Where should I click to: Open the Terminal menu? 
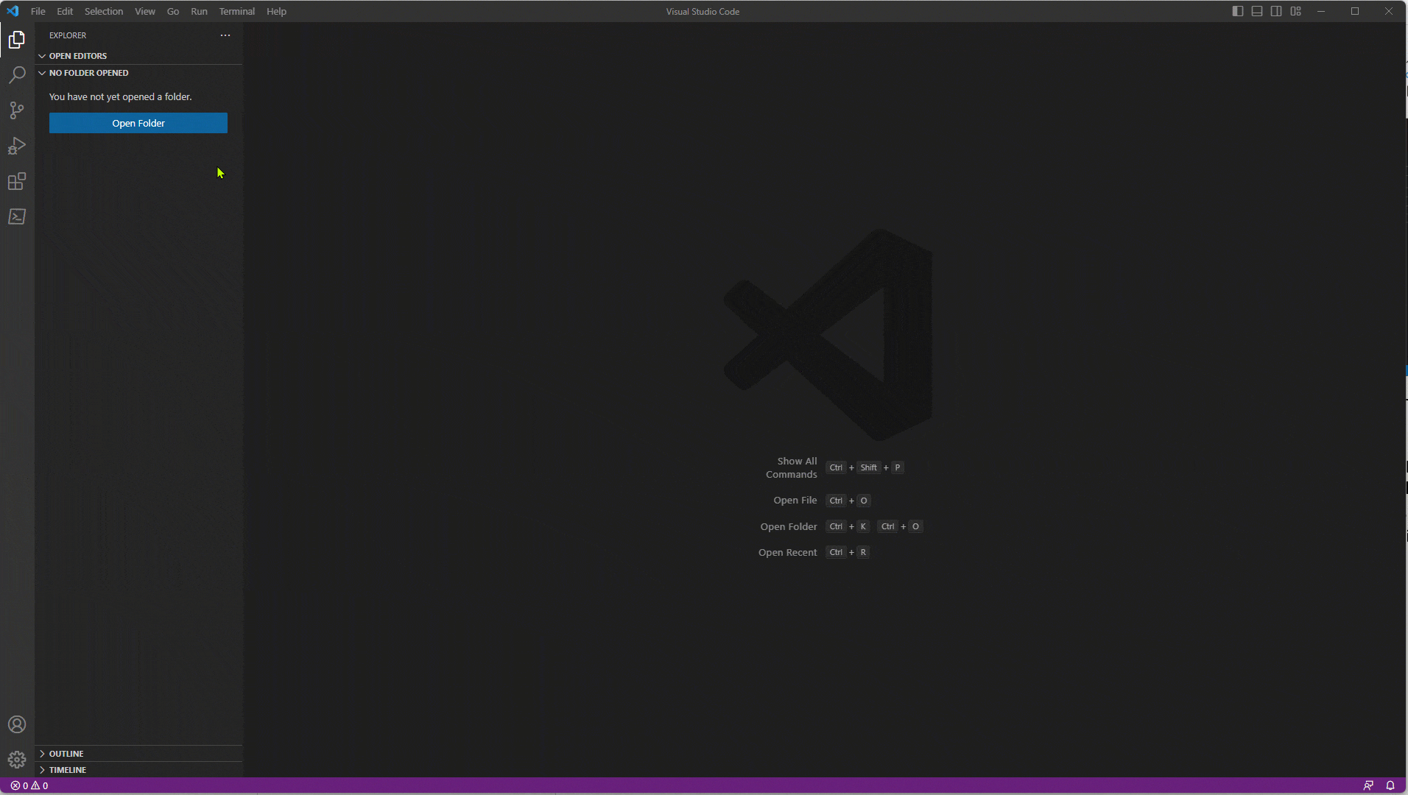(236, 11)
